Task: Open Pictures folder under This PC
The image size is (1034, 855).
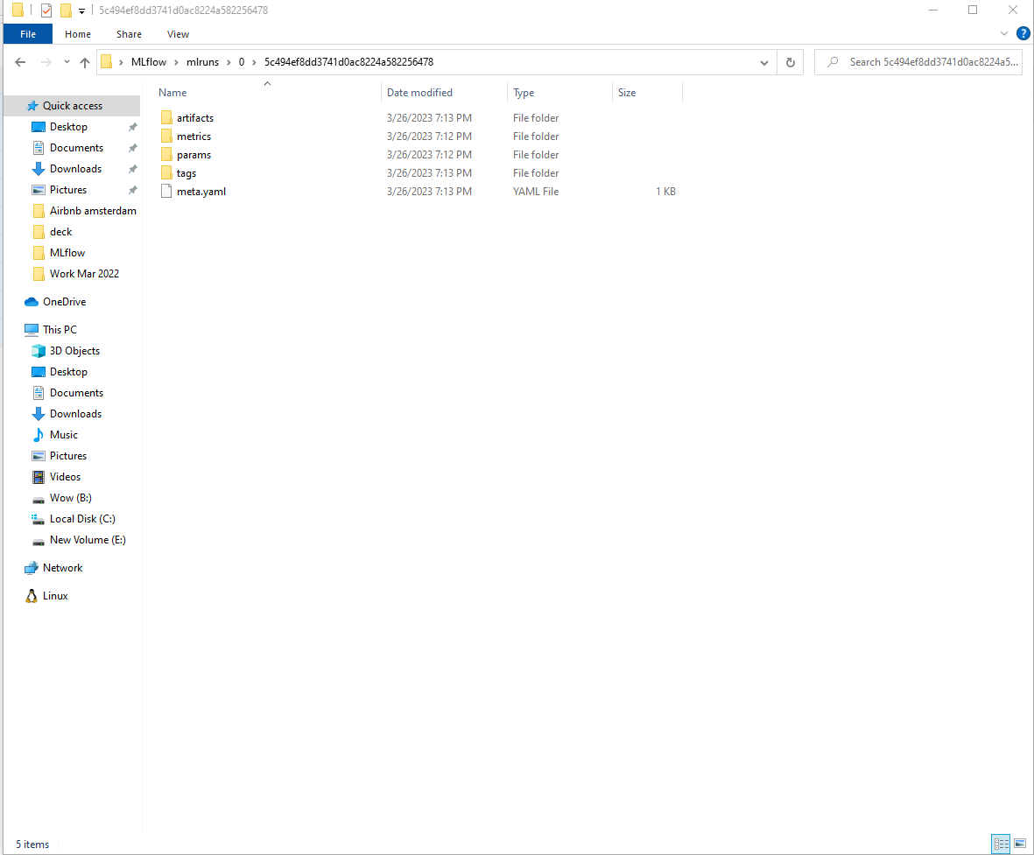Action: point(68,456)
